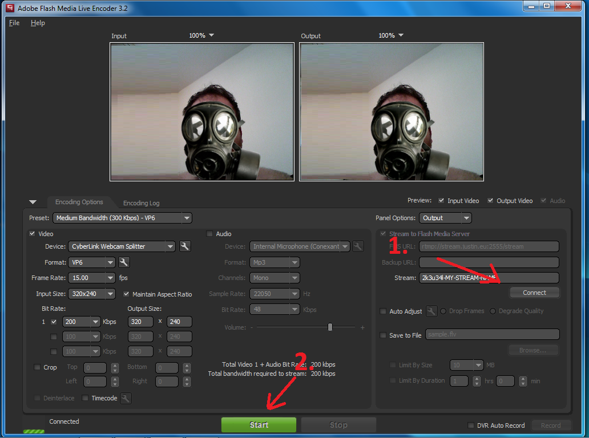
Task: Enable Save to File checkbox
Action: coord(383,335)
